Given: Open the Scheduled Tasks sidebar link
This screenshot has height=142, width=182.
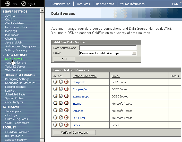Looking at the screenshot, I should click(x=15, y=94).
